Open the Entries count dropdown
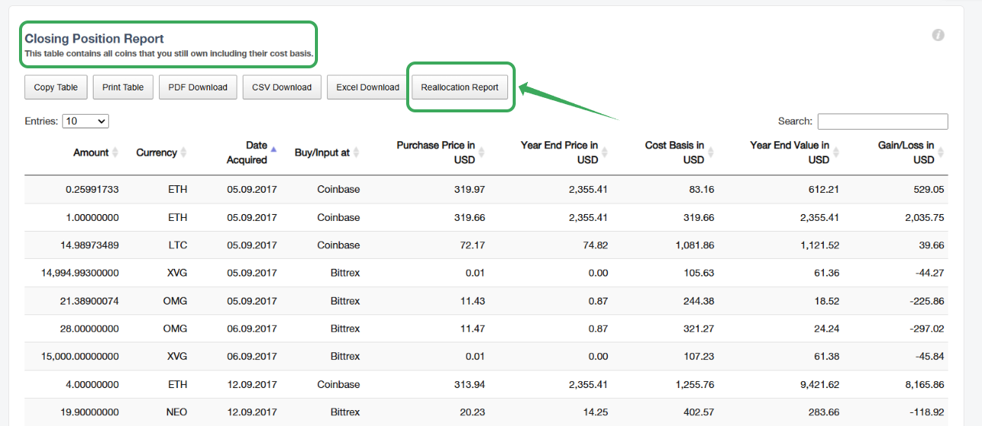 (x=86, y=121)
